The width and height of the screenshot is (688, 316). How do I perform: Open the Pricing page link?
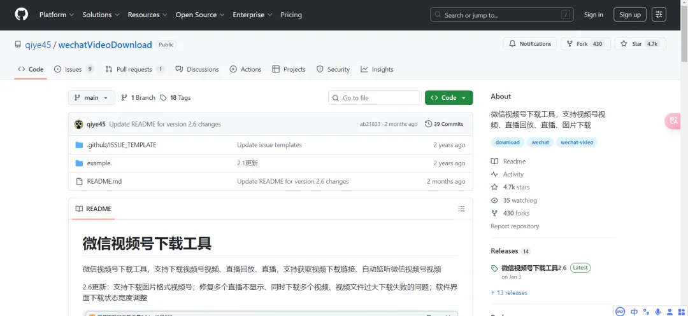point(291,15)
